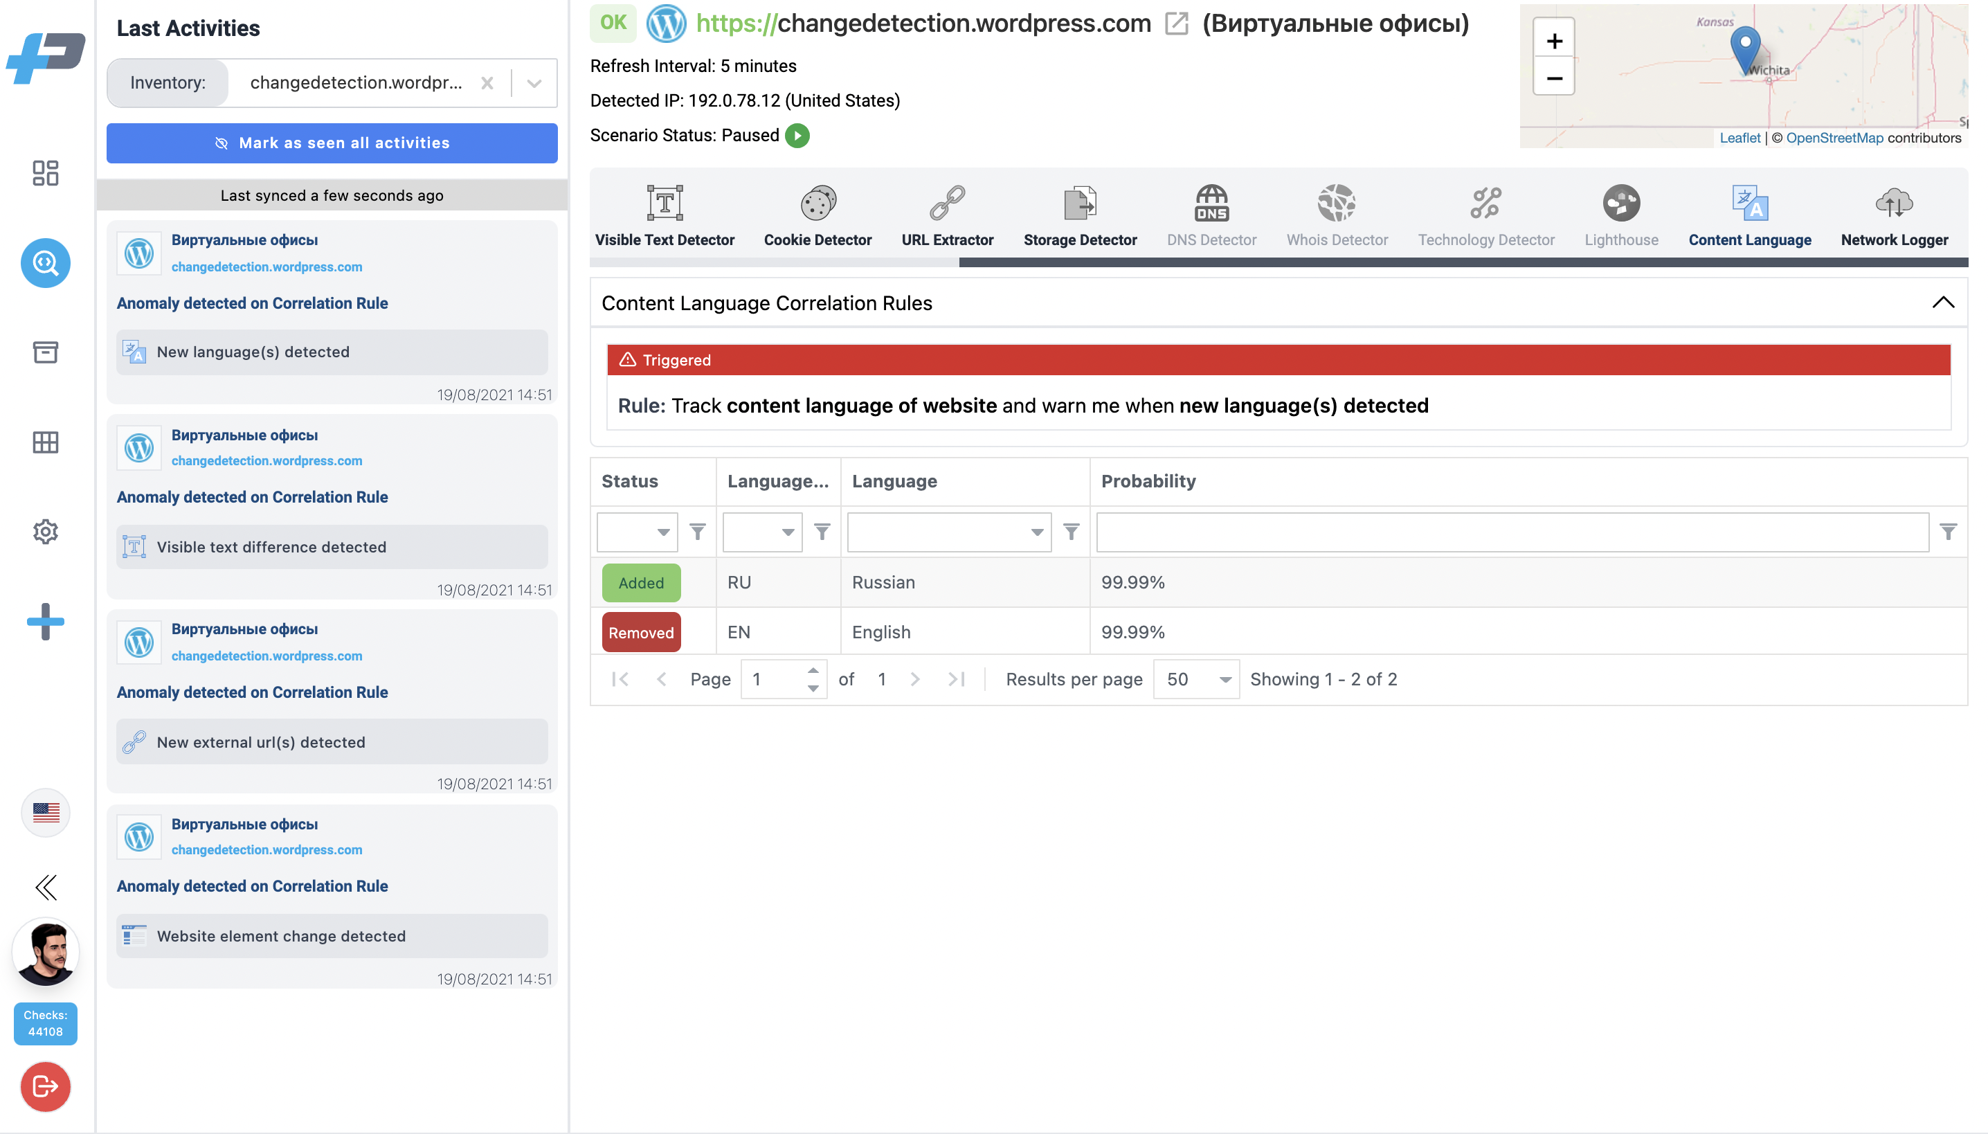1988x1134 pixels.
Task: Select the Content Language tab
Action: [x=1750, y=217]
